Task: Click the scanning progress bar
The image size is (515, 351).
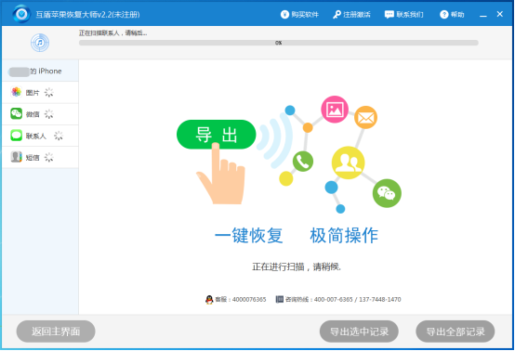Action: pyautogui.click(x=279, y=43)
